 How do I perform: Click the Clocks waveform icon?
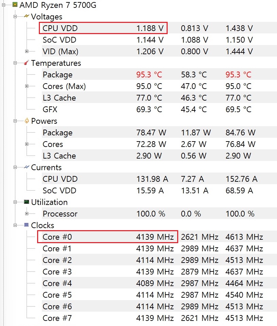point(26,225)
